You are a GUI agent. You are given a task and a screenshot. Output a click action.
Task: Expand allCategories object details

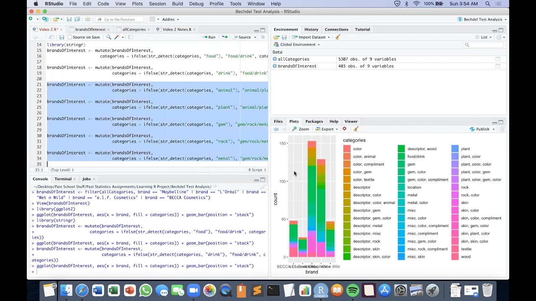(275, 59)
